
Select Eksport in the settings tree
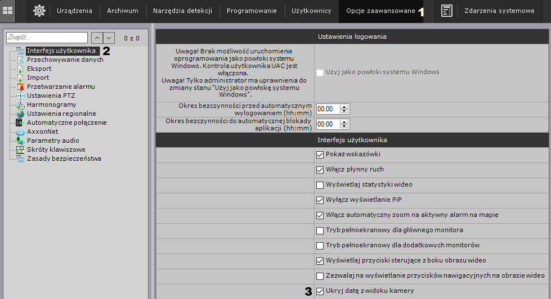39,69
